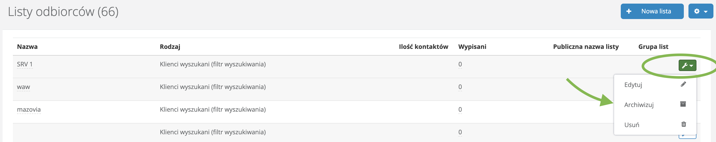Click the Grupa list column header

653,47
